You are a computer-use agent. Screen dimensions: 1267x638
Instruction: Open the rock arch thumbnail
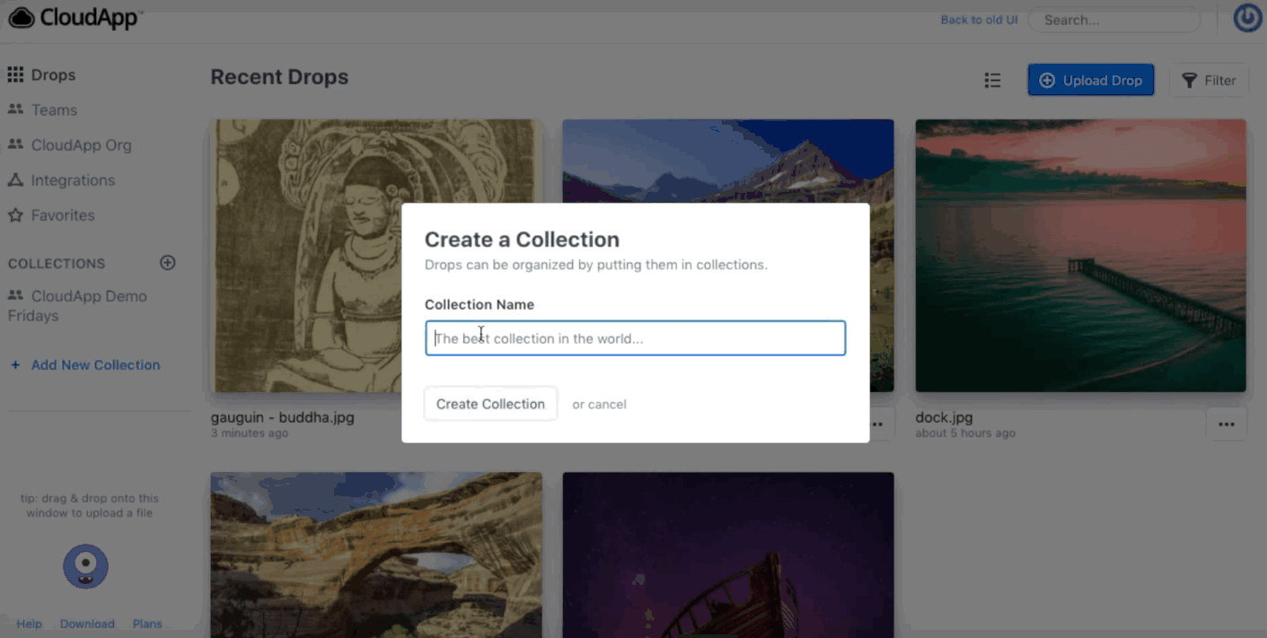click(376, 555)
